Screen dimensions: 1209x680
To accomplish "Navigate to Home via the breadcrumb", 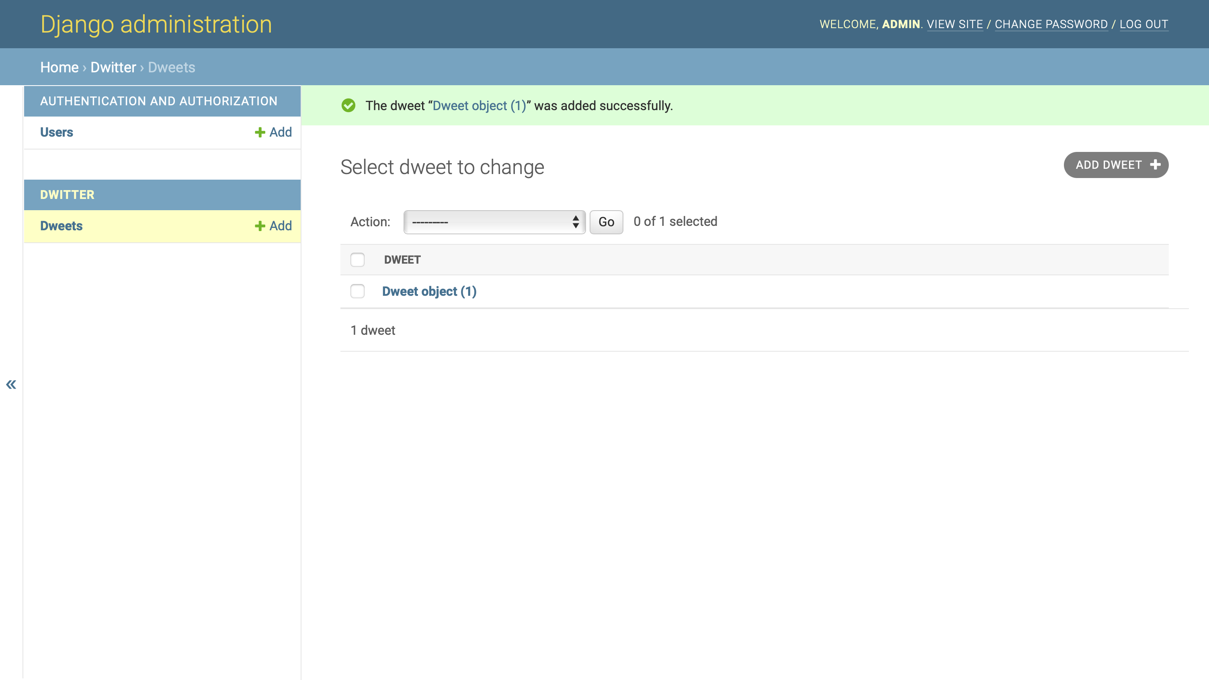I will [59, 67].
